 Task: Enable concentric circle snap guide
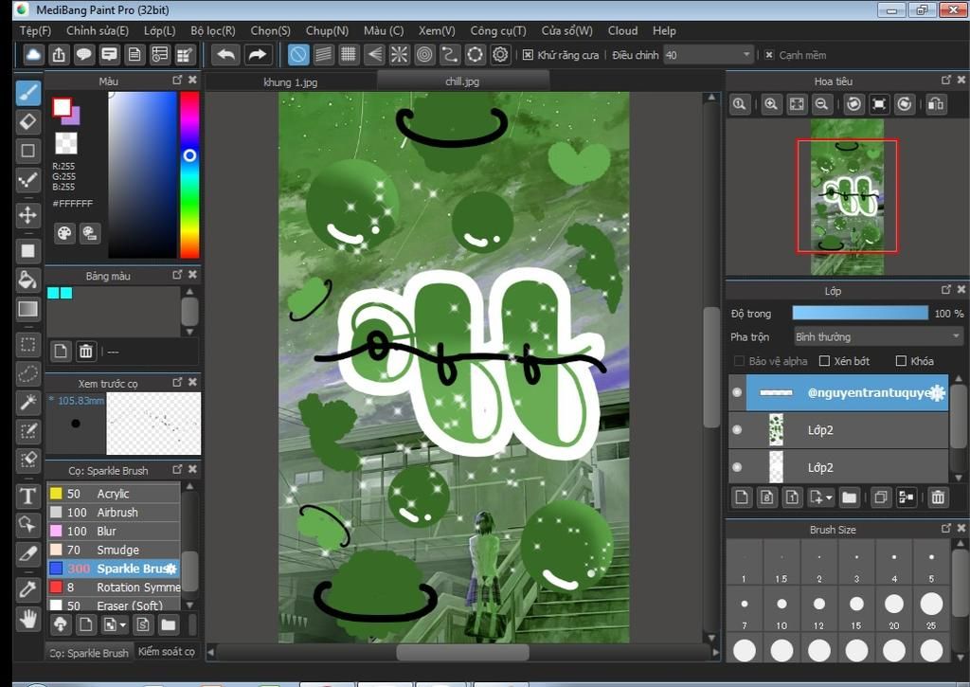(424, 55)
